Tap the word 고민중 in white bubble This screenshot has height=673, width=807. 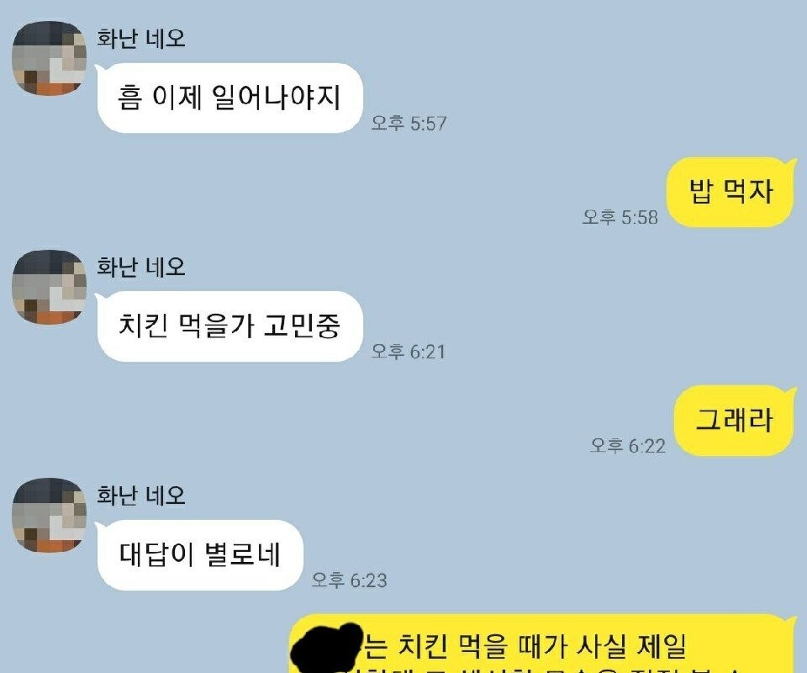pyautogui.click(x=302, y=326)
